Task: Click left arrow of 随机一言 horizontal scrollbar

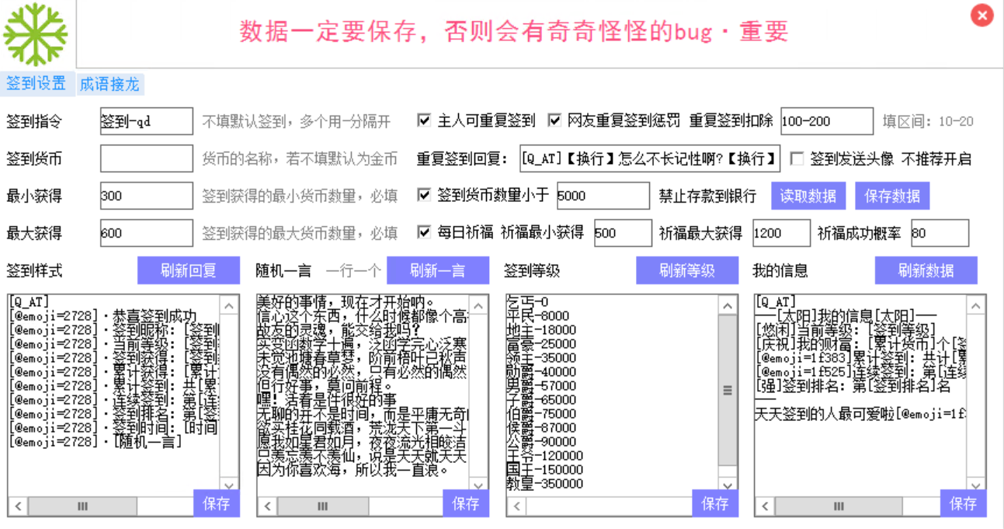Action: [266, 506]
